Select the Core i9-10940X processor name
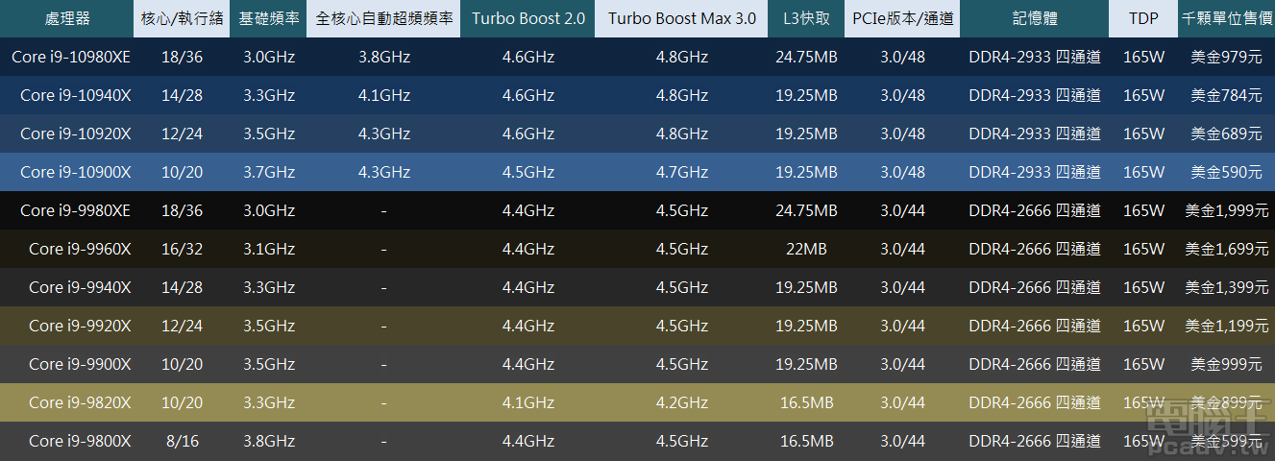This screenshot has height=461, width=1275. point(76,95)
